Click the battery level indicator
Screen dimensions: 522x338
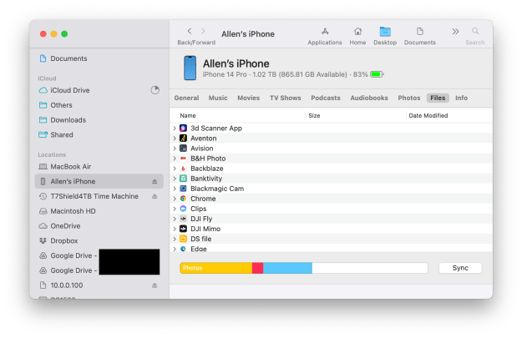377,74
